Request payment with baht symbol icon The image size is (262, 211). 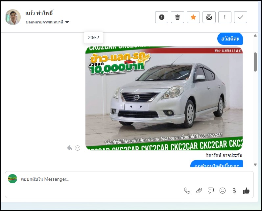pyautogui.click(x=234, y=191)
